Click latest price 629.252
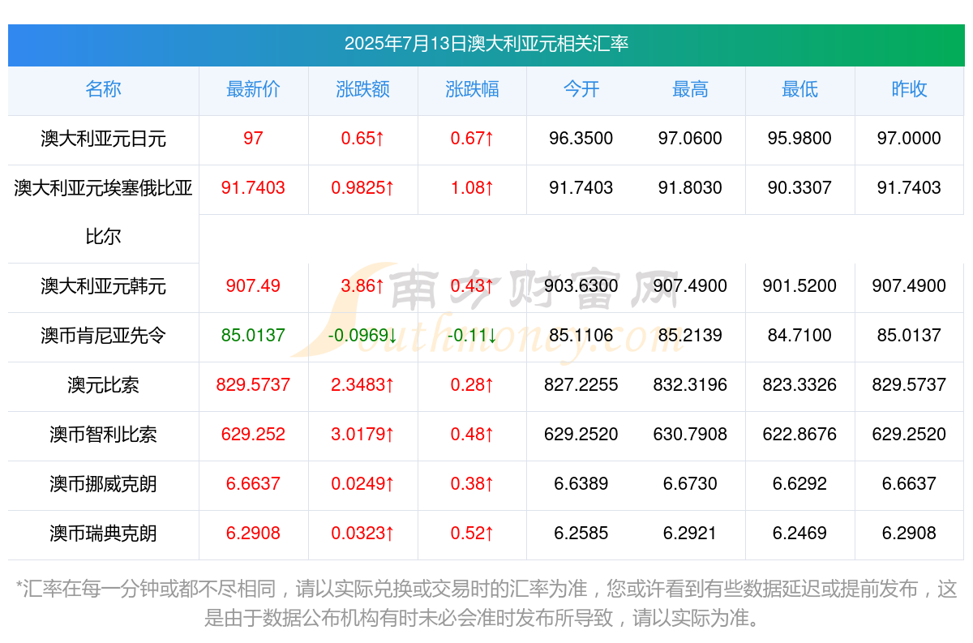Viewport: 973px width, 643px height. pos(253,435)
